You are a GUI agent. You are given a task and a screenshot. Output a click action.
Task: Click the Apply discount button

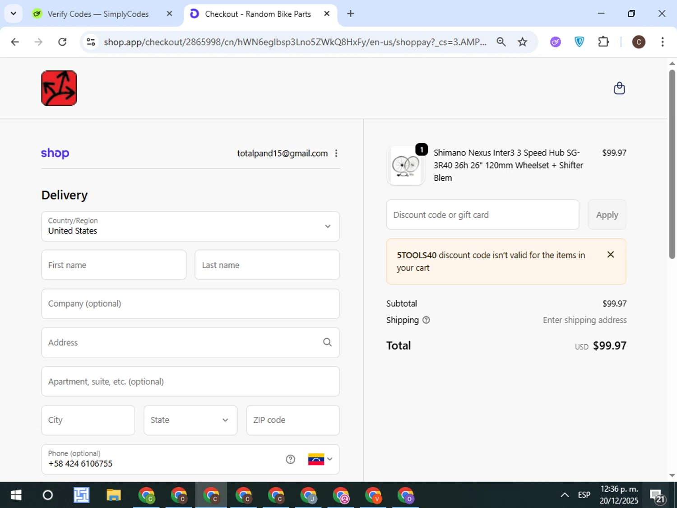coord(607,215)
